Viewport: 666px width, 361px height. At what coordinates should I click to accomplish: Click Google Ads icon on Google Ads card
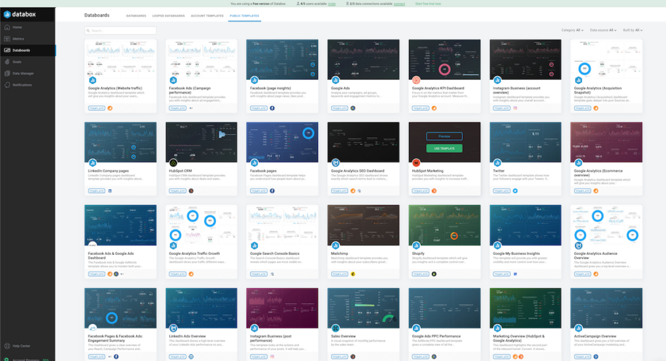point(353,108)
